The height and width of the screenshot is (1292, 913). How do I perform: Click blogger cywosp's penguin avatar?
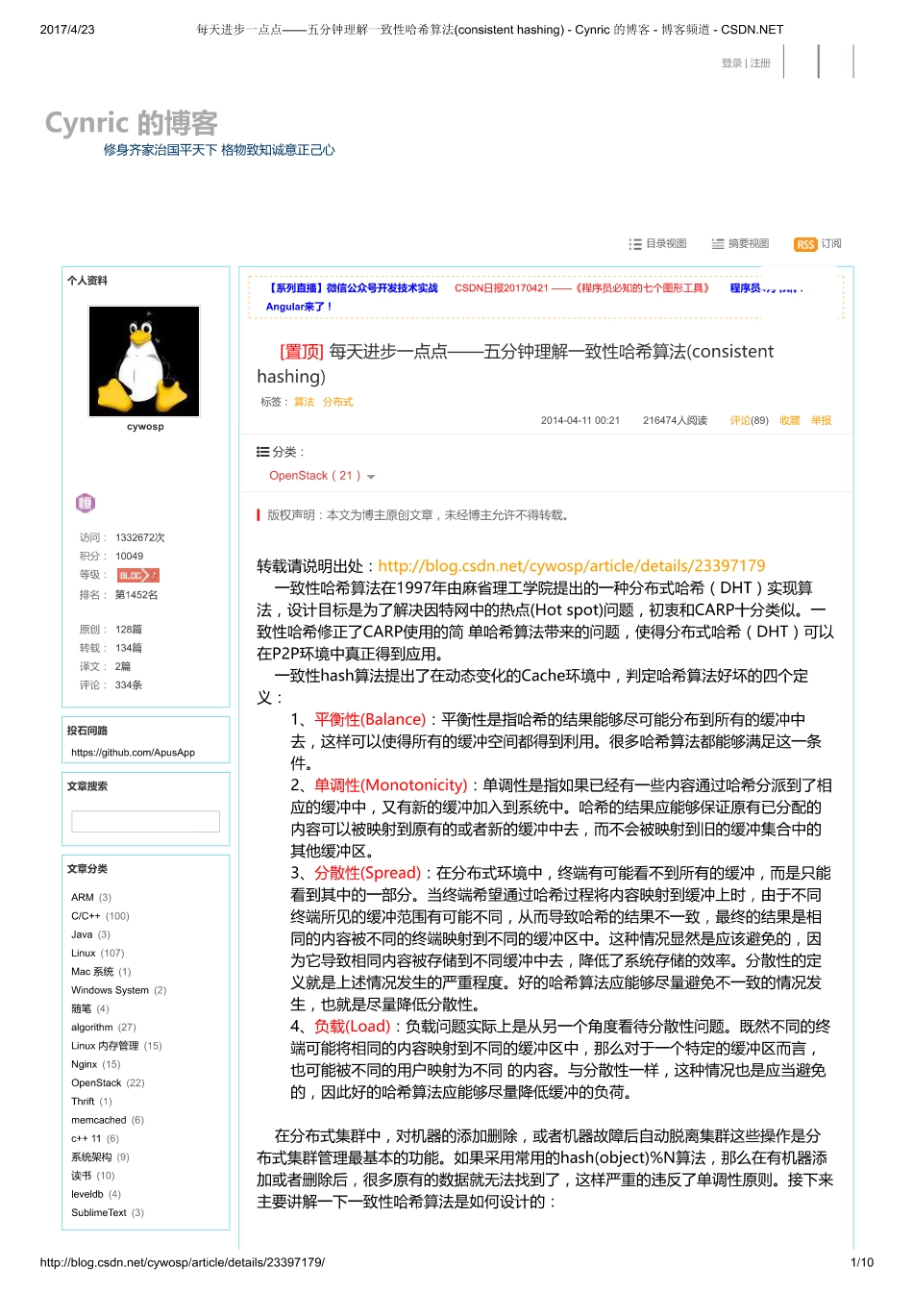(x=144, y=359)
